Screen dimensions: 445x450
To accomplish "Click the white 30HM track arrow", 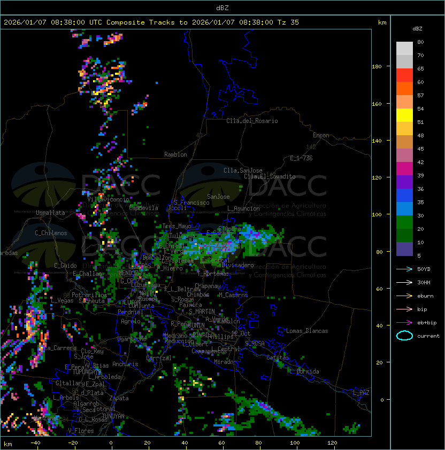I will pos(404,282).
